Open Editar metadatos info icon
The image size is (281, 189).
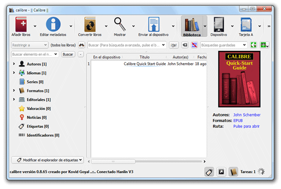coord(53,24)
